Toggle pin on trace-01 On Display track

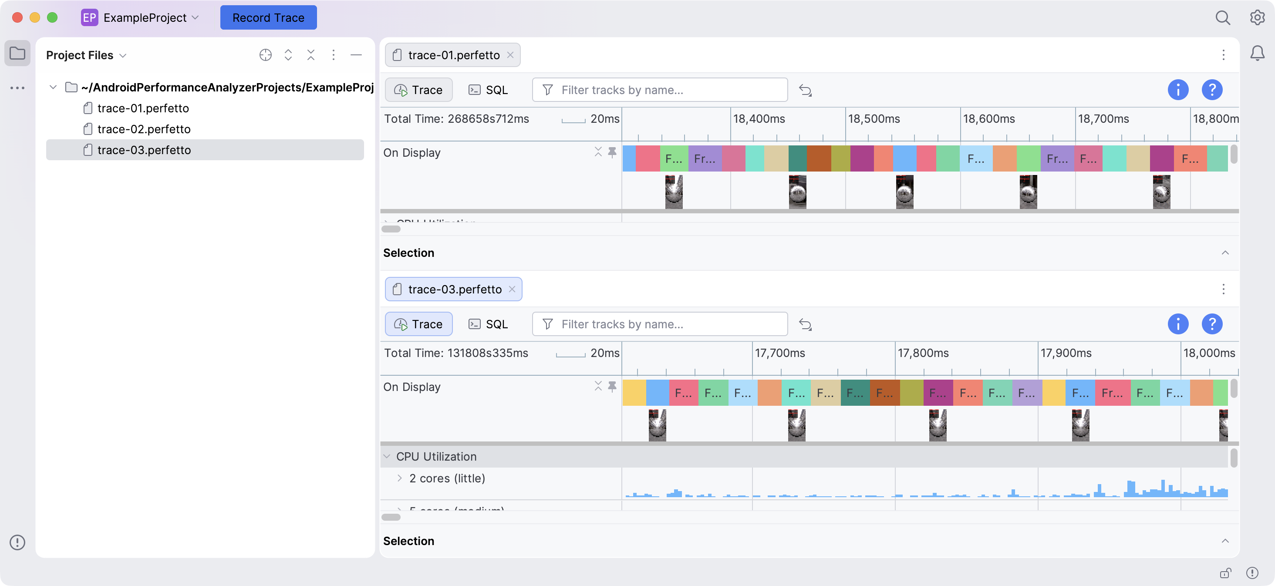pos(612,152)
